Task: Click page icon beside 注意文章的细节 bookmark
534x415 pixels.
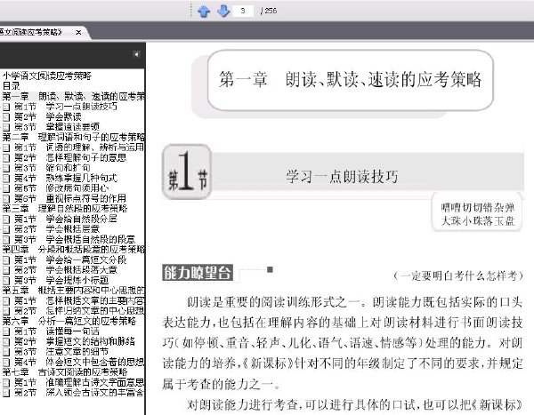Action: [6, 352]
